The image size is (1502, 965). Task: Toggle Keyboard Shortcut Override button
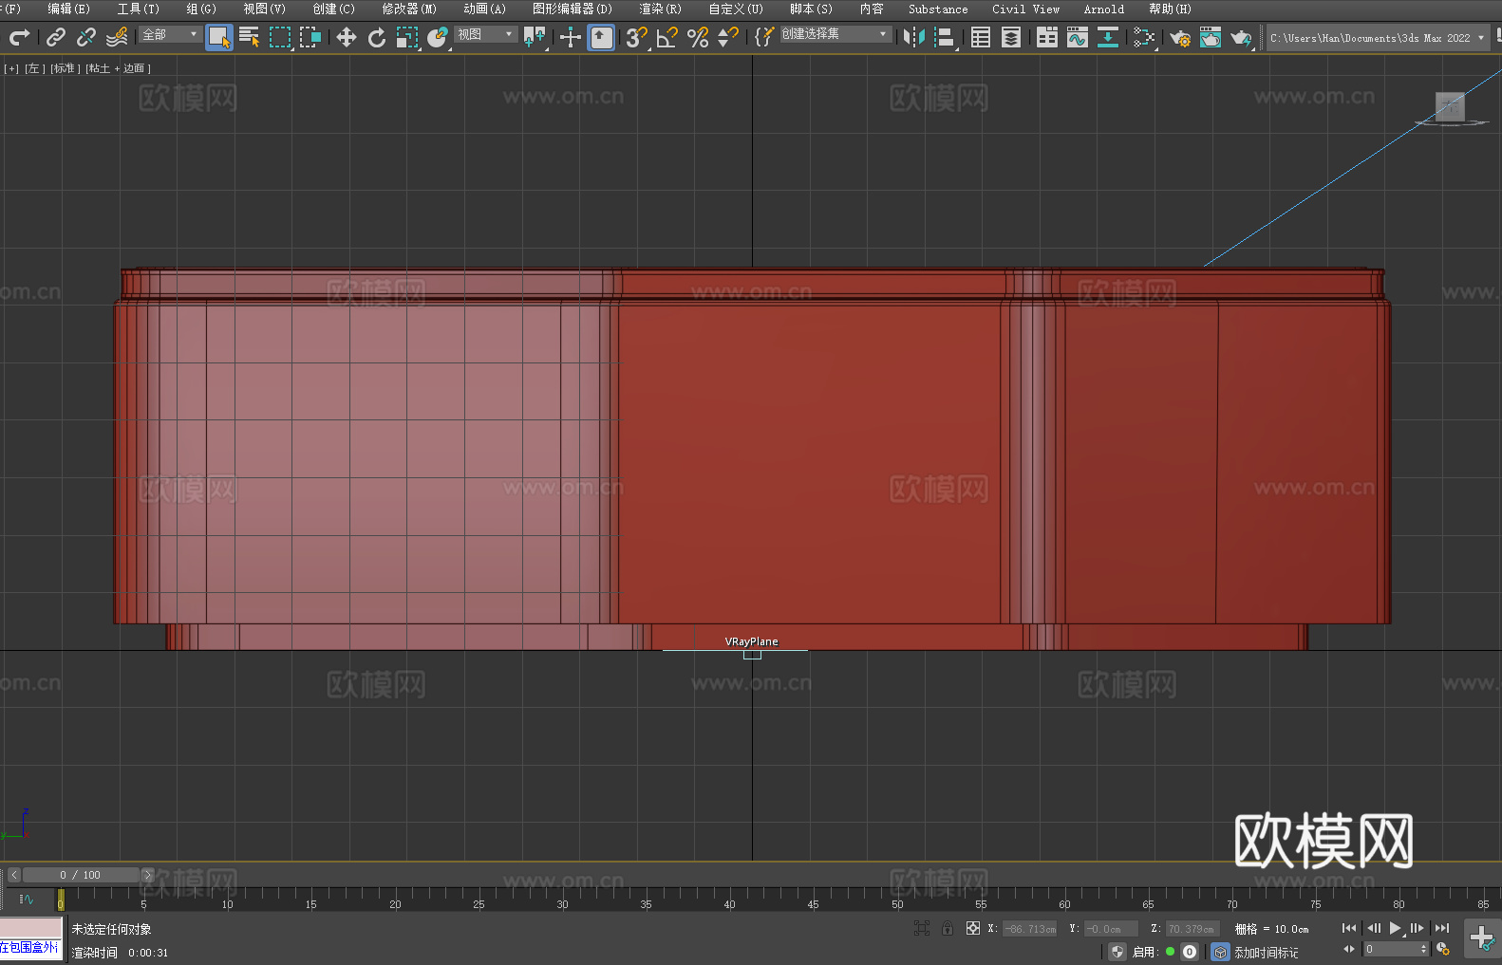(x=601, y=38)
